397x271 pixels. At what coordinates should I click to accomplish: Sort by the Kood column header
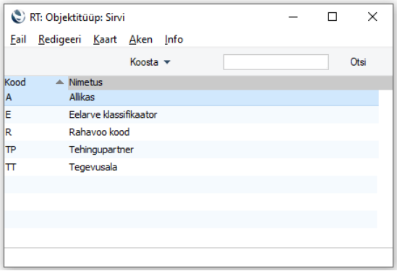[x=36, y=82]
